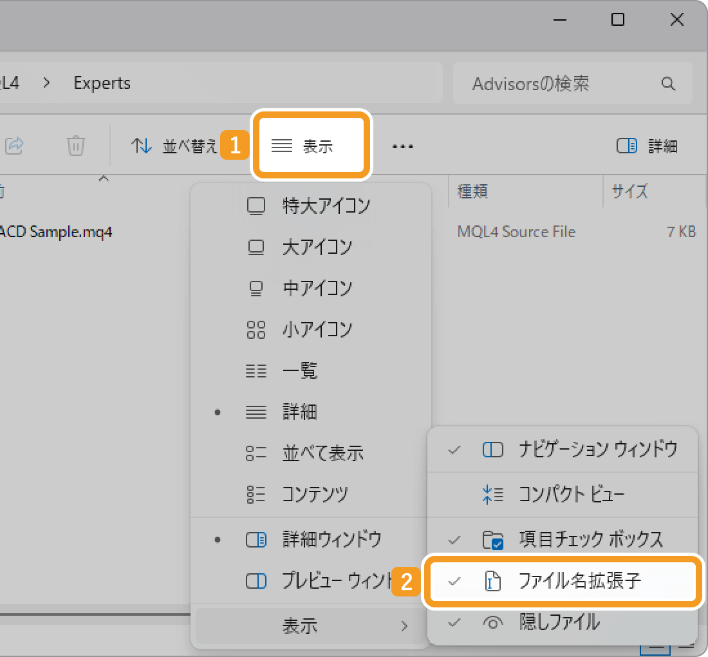708x657 pixels.
Task: Expand the chevron before Experts breadcrumb
Action: coord(46,83)
